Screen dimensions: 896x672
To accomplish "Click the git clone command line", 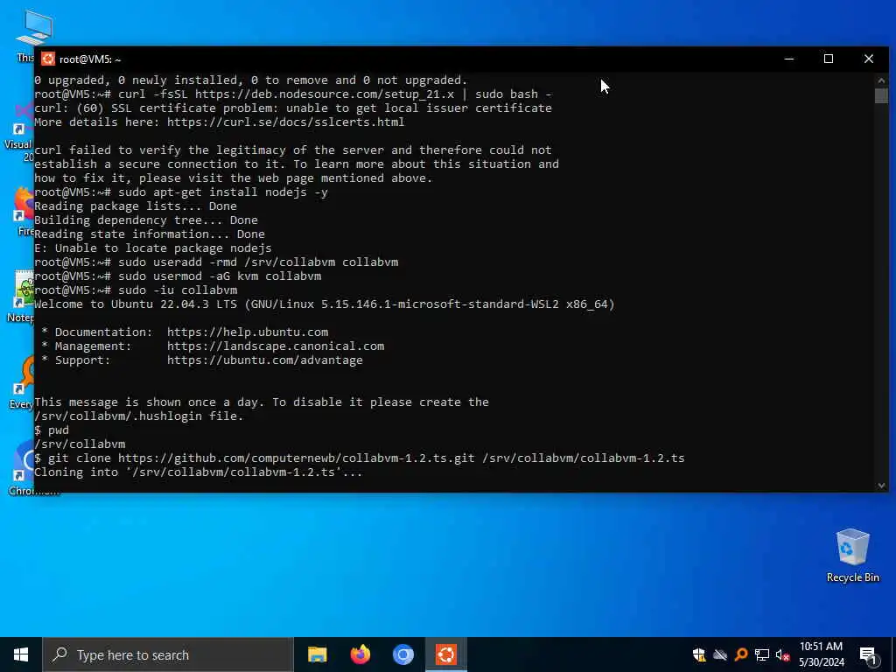I will [360, 458].
